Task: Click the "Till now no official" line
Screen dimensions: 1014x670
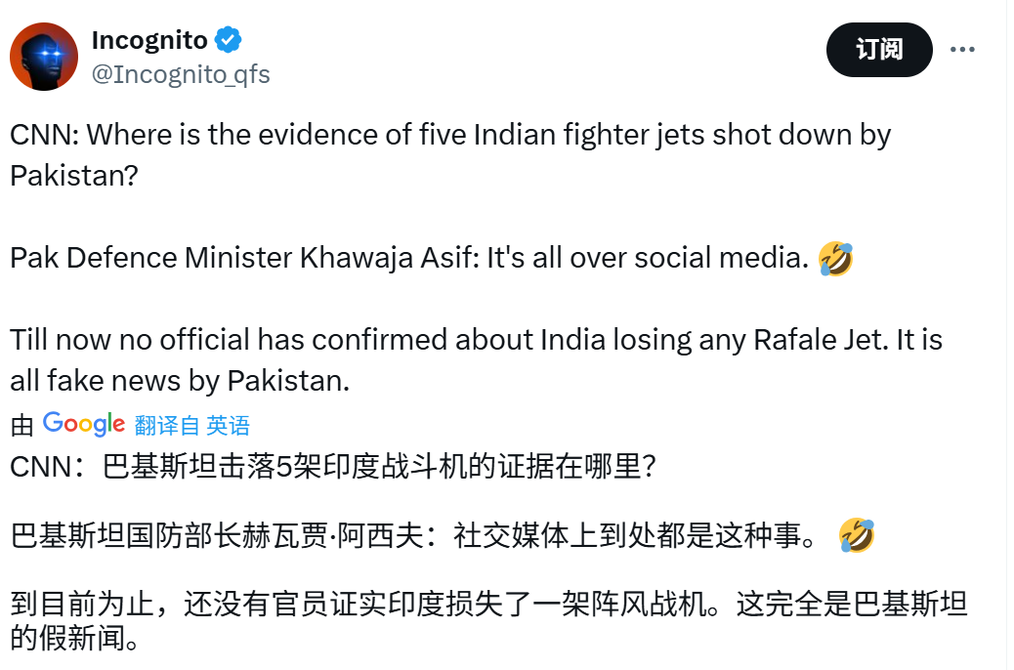Action: coord(476,340)
